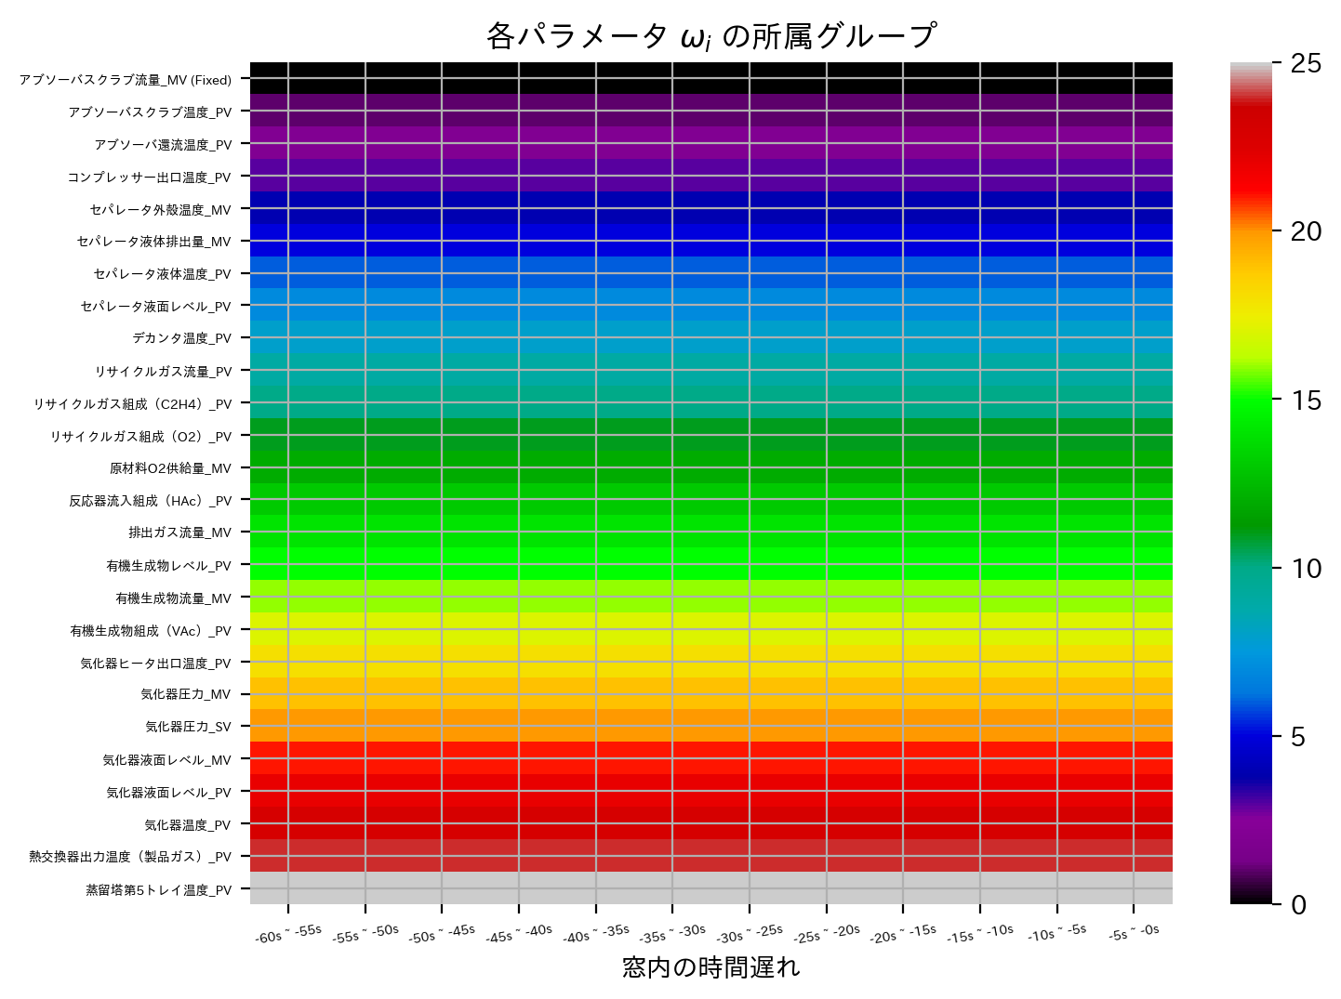The image size is (1341, 999).
Task: Select y-label コンプレッサー出口温度_PV
Action: [149, 177]
